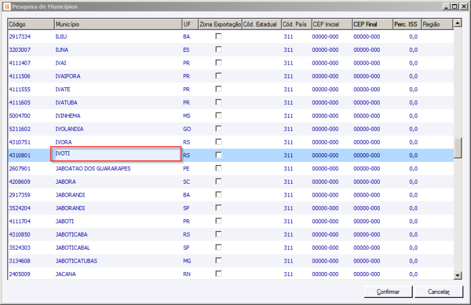Enable Zona Exportação for JABOTICABAL
Image resolution: width=471 pixels, height=305 pixels.
[x=218, y=248]
